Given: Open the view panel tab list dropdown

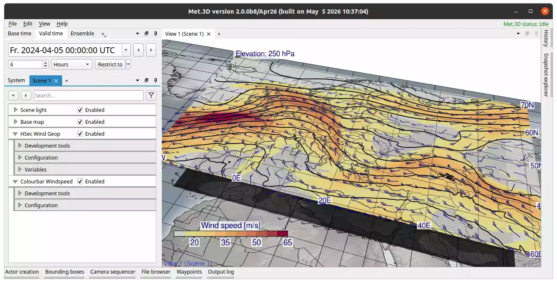Looking at the screenshot, I should (518, 34).
